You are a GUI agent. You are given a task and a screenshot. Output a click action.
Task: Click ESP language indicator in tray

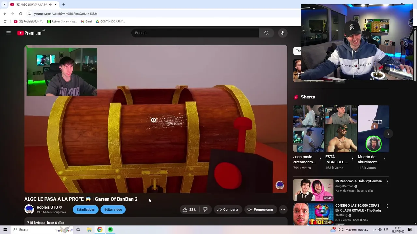click(x=386, y=230)
